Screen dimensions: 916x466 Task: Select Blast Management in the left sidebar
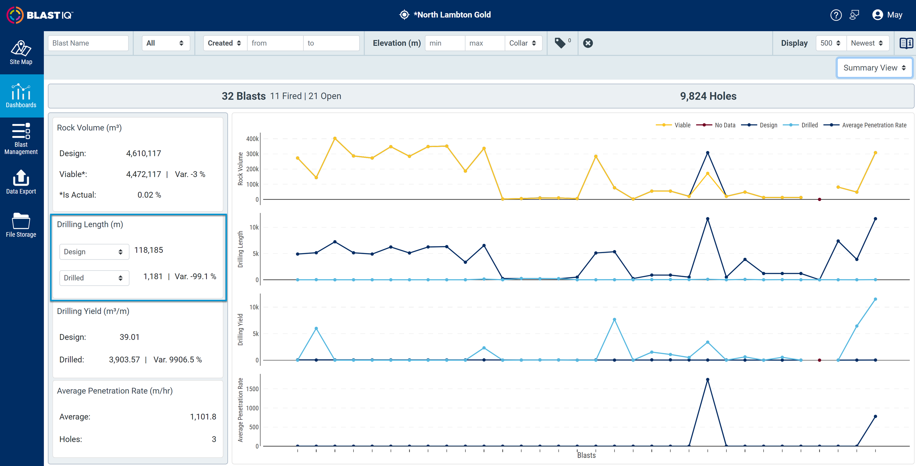pos(21,139)
